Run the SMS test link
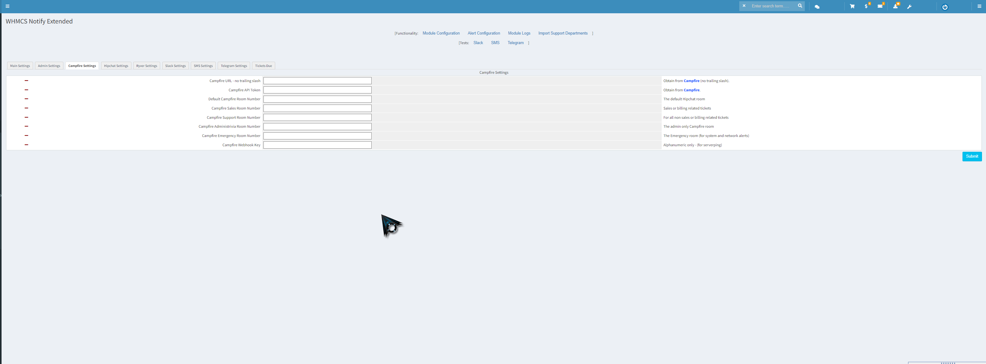 pyautogui.click(x=495, y=43)
